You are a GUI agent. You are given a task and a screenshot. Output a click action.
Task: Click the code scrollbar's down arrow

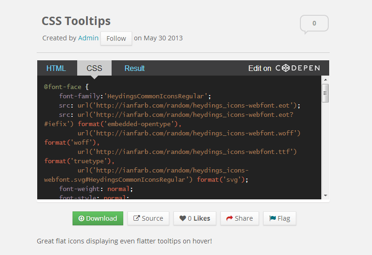tap(325, 195)
